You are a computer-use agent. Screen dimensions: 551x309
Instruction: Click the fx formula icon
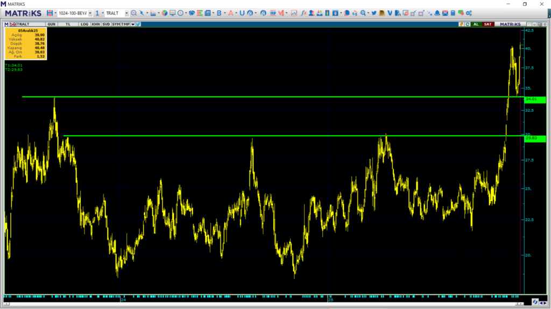(x=303, y=13)
